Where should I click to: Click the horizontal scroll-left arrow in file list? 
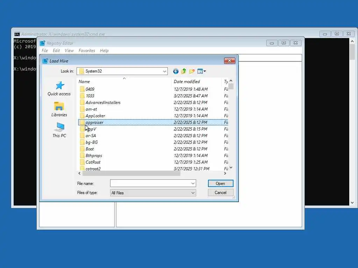(79, 173)
